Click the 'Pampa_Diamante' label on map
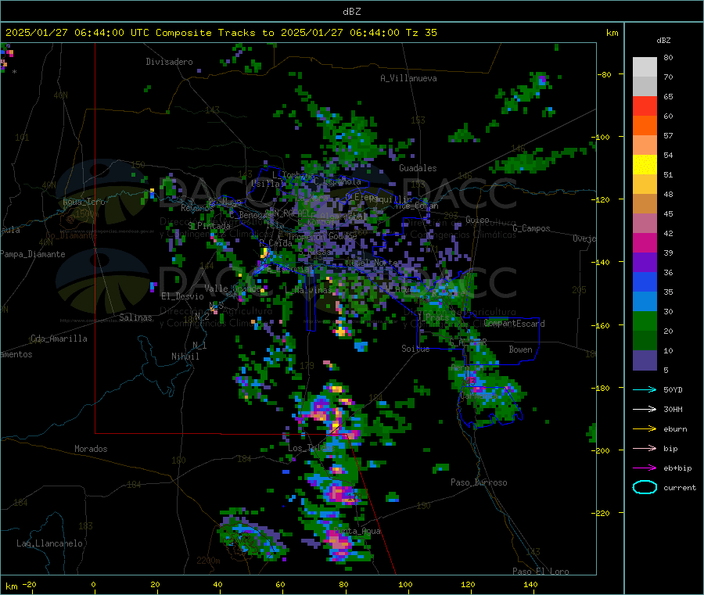Viewport: 704px width, 595px height. (x=33, y=254)
